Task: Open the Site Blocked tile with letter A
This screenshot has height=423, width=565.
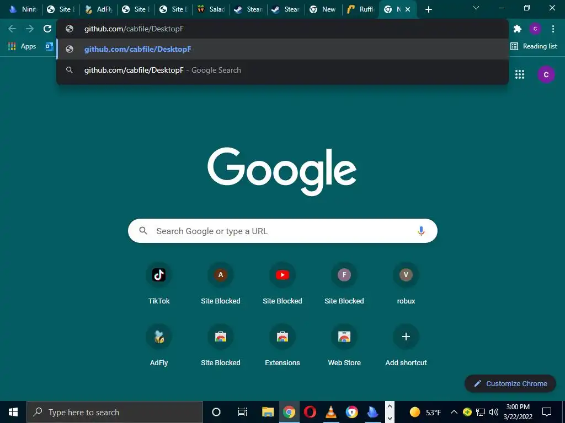Action: click(x=221, y=284)
